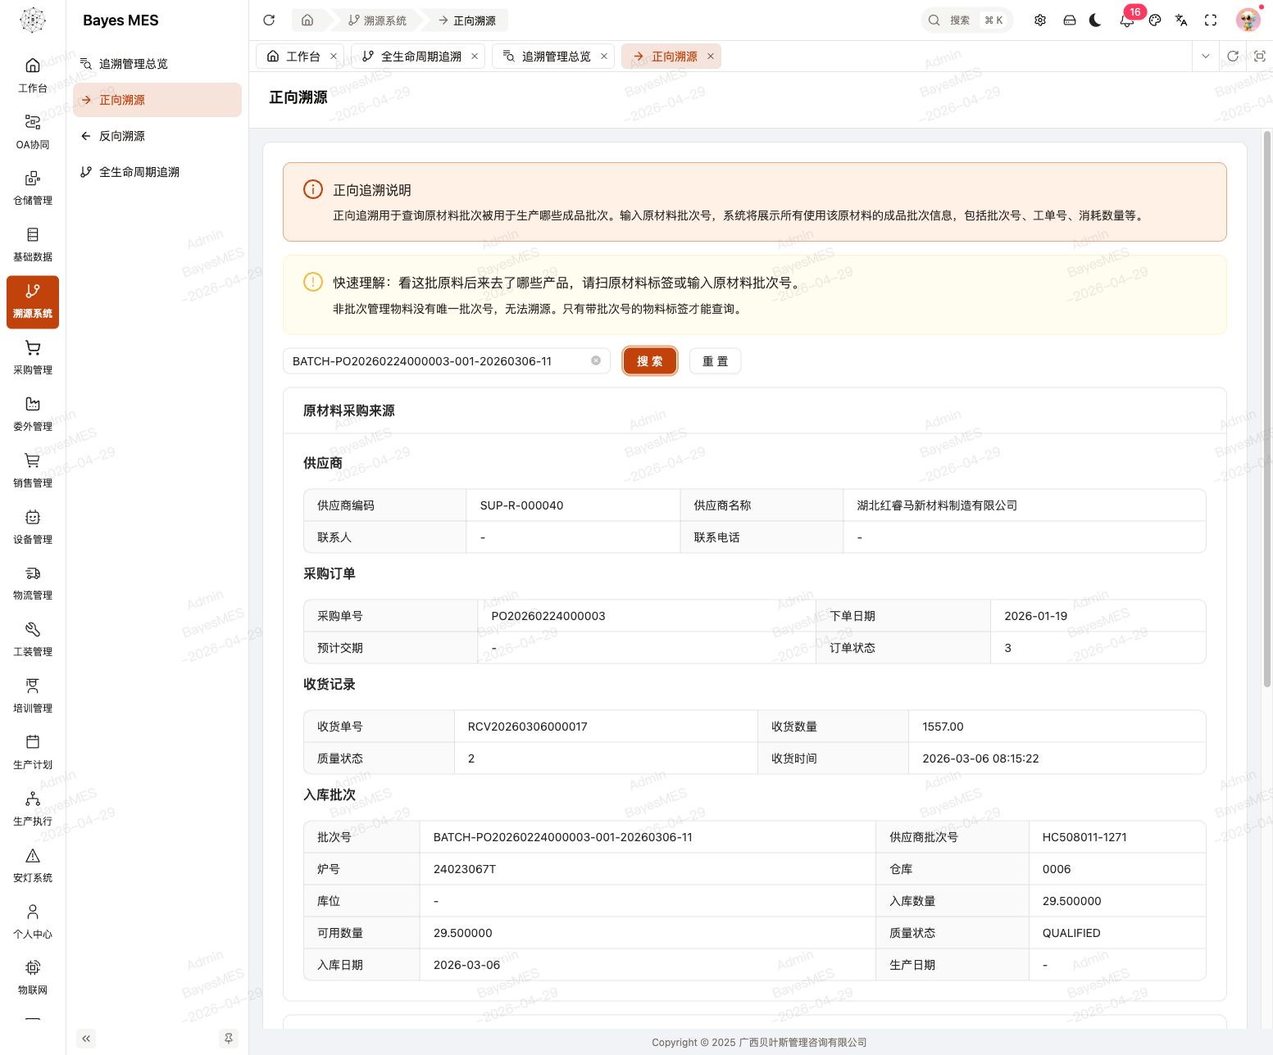Open the 生产执行 sidebar module

33,809
